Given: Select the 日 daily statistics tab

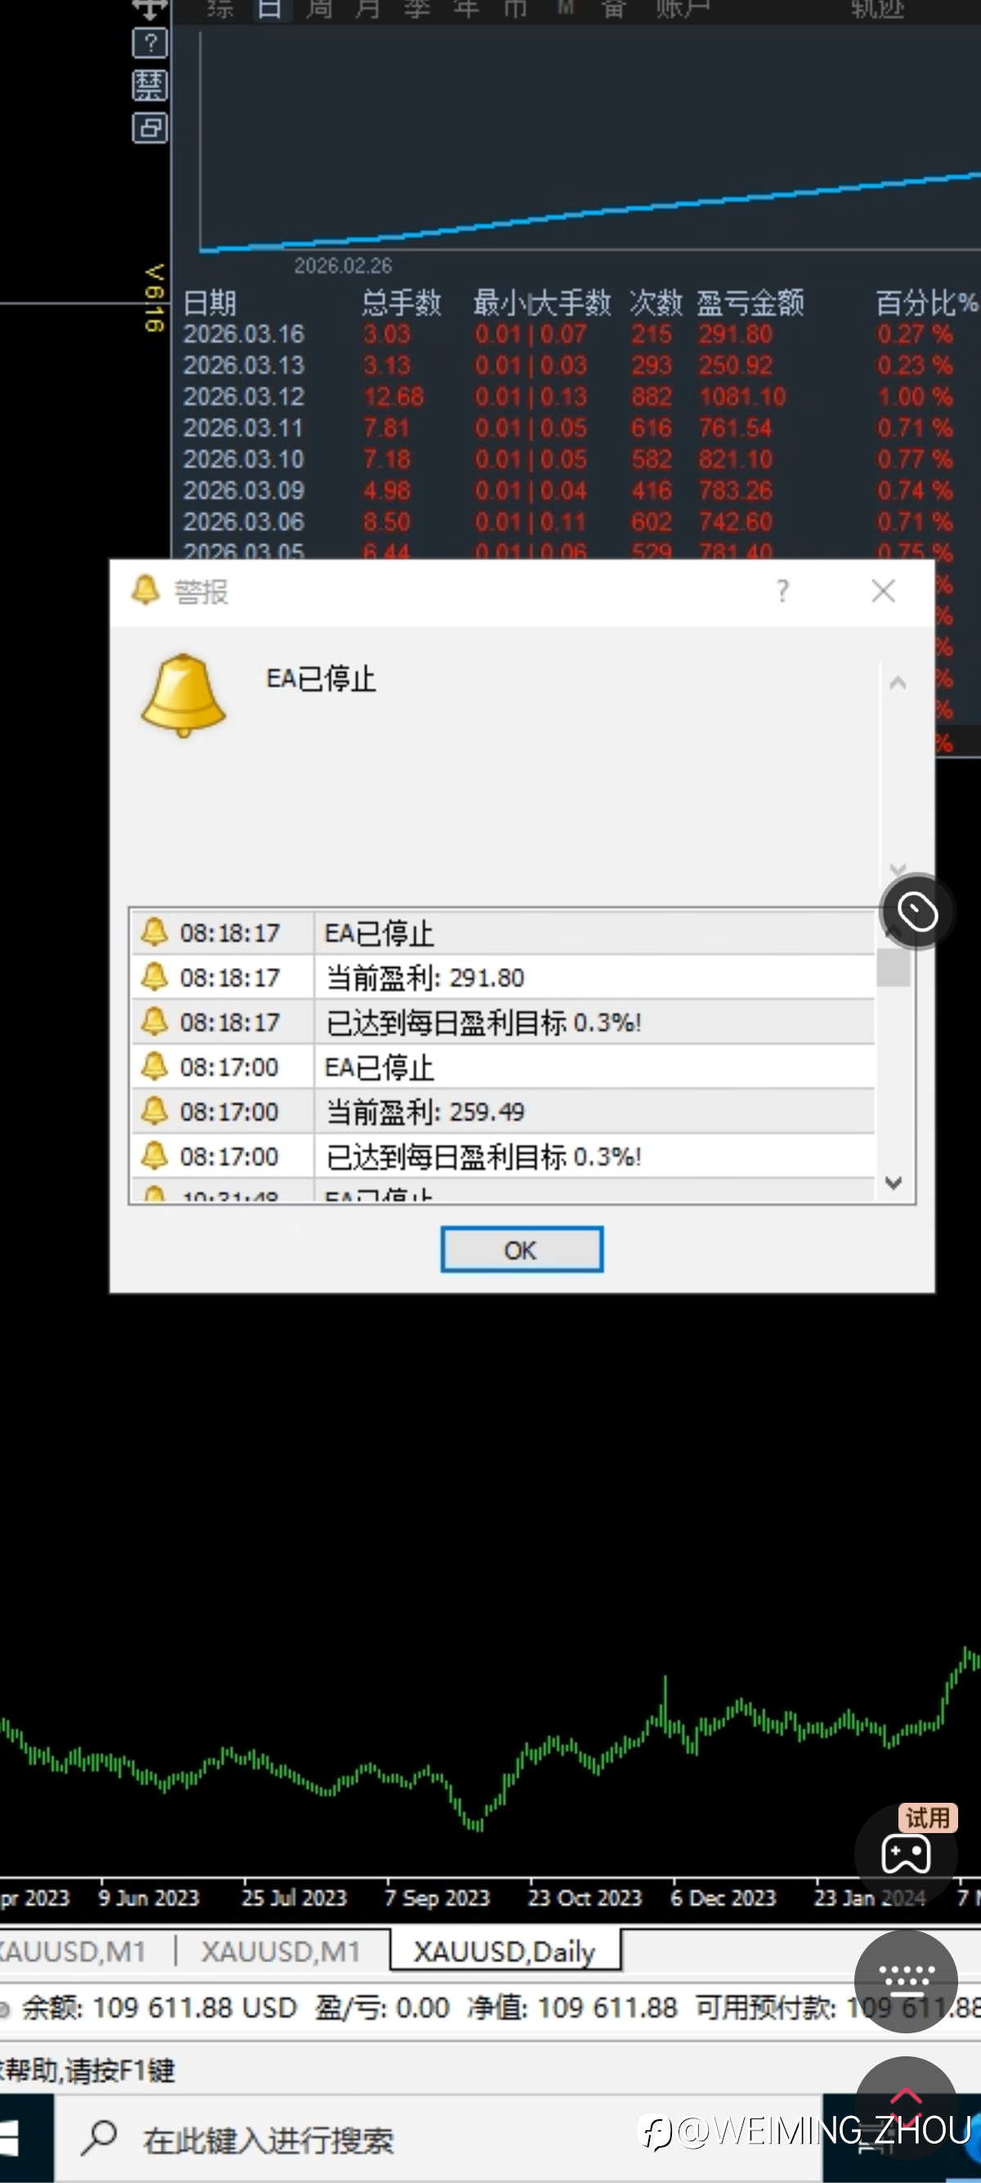Looking at the screenshot, I should pyautogui.click(x=270, y=10).
